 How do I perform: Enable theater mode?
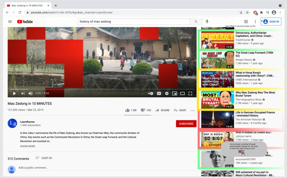tap(182, 93)
